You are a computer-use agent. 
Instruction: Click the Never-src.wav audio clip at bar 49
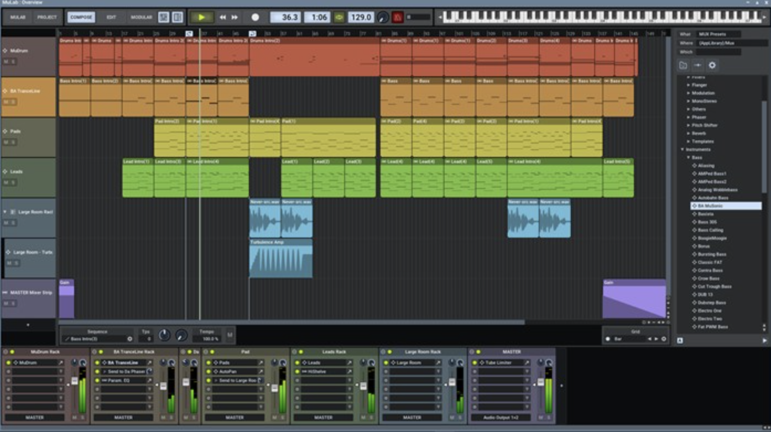[x=265, y=218]
